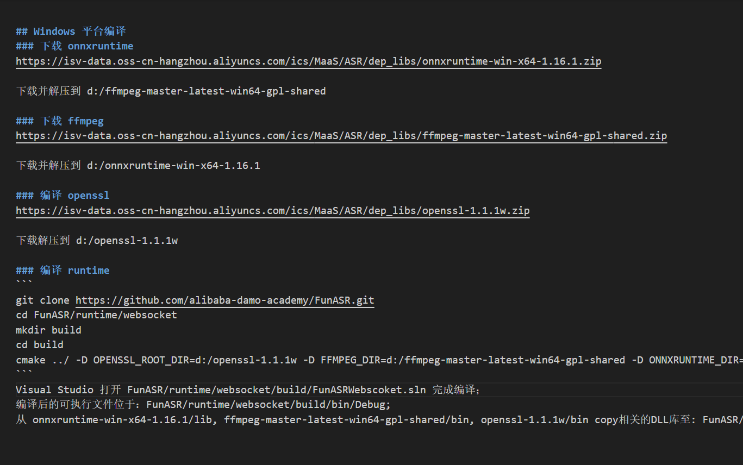Click the 'Windows 平台编译' heading
Image resolution: width=743 pixels, height=465 pixels.
(x=71, y=32)
